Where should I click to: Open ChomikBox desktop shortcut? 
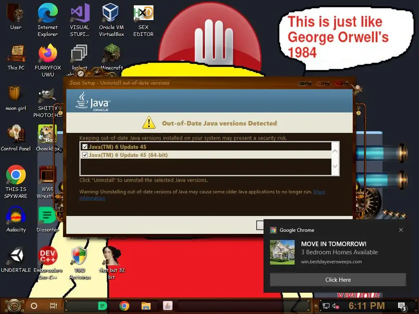(x=47, y=138)
